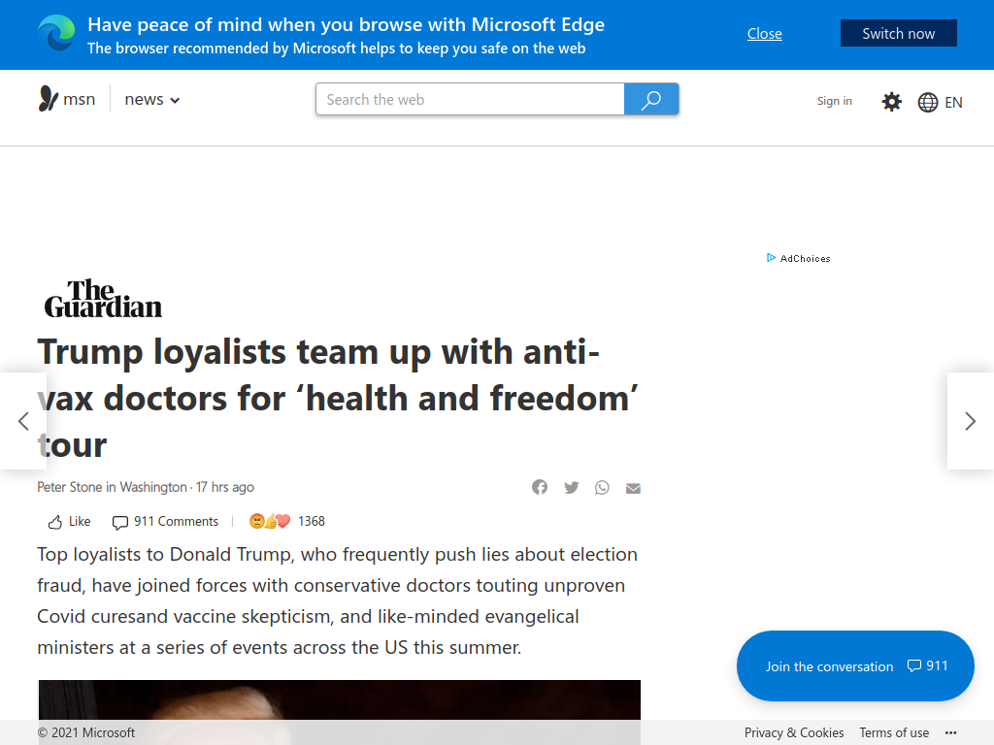
Task: Expand the news dropdown menu
Action: (152, 100)
